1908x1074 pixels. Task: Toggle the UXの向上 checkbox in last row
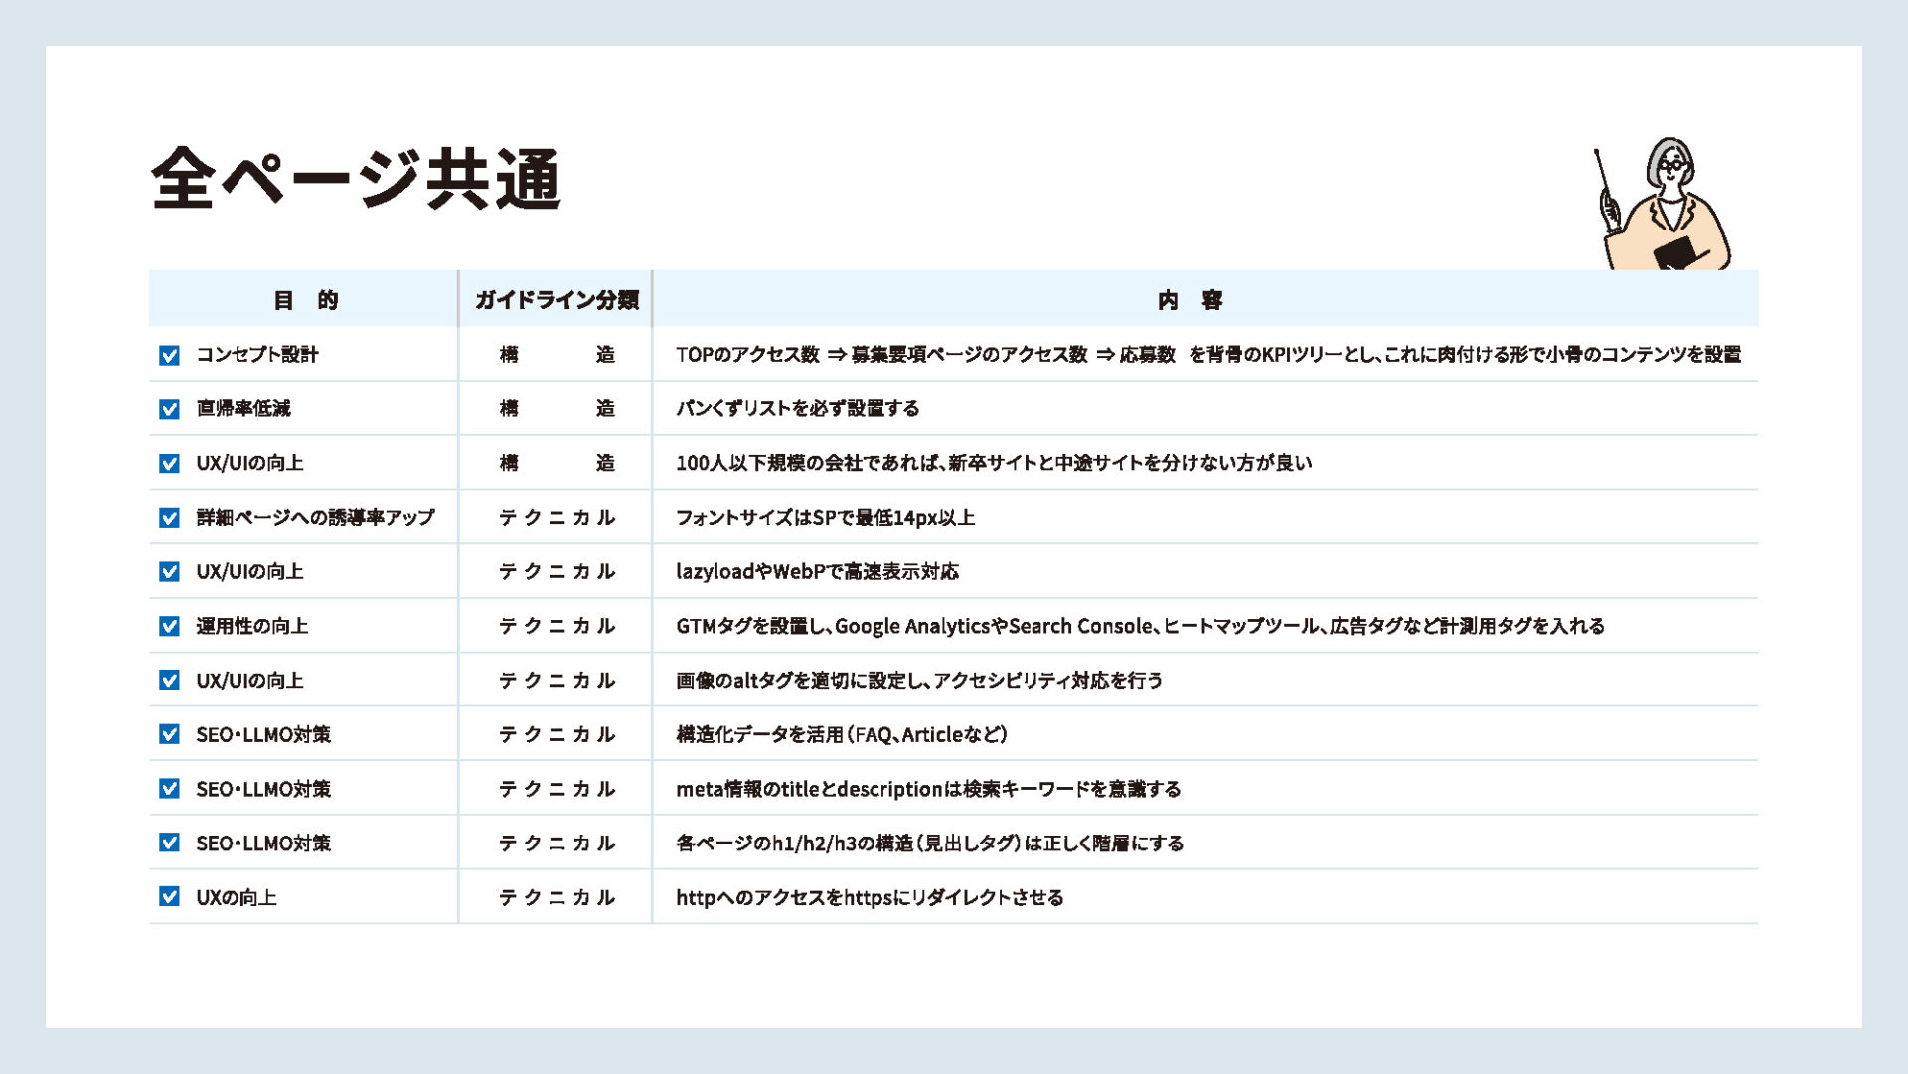[170, 897]
